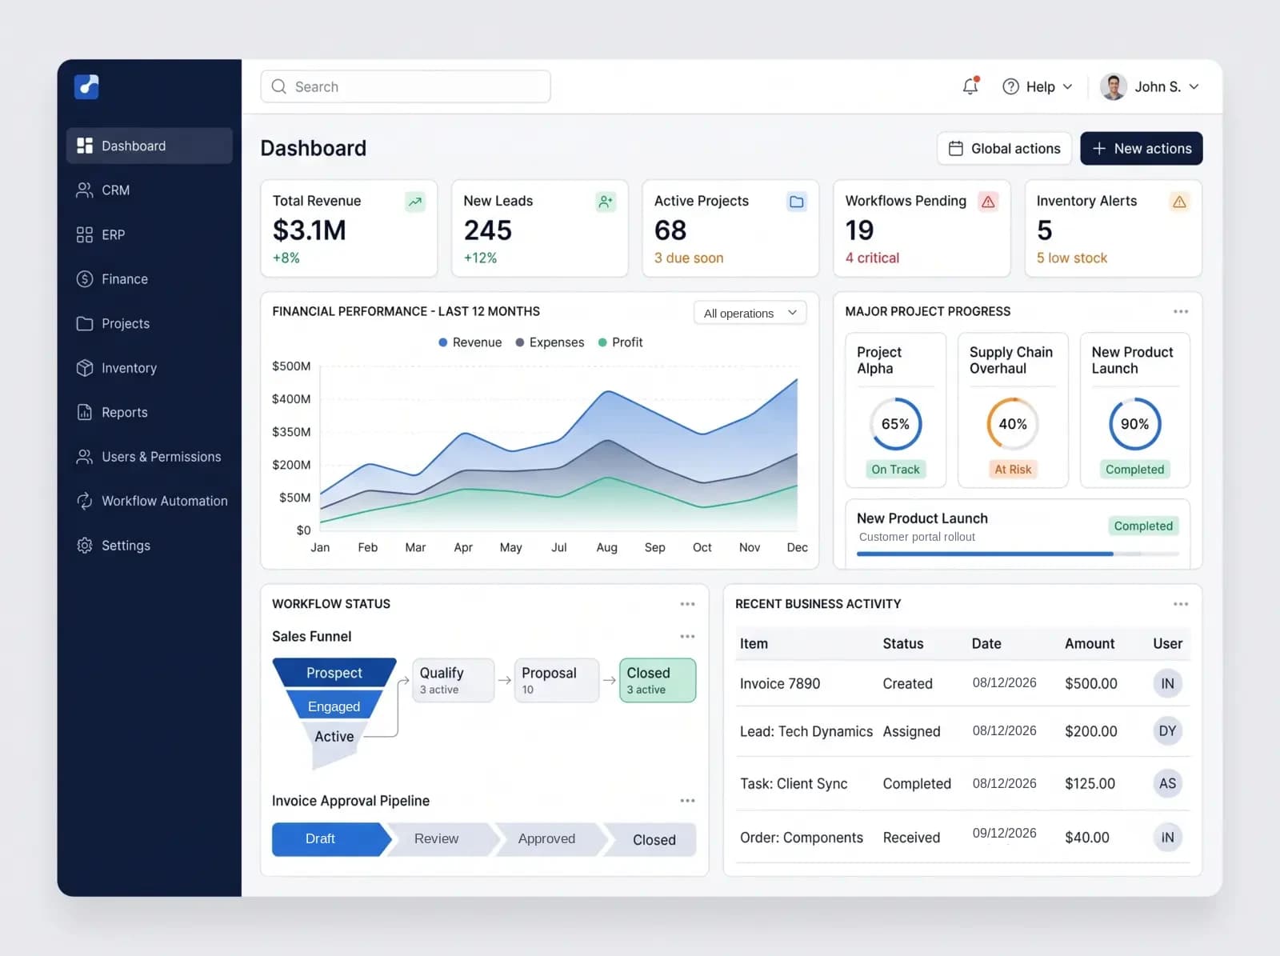Open the notifications bell

970,86
